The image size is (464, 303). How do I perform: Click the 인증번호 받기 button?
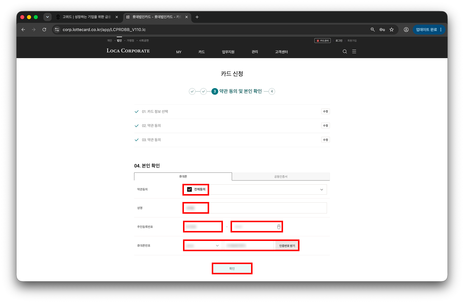click(287, 246)
